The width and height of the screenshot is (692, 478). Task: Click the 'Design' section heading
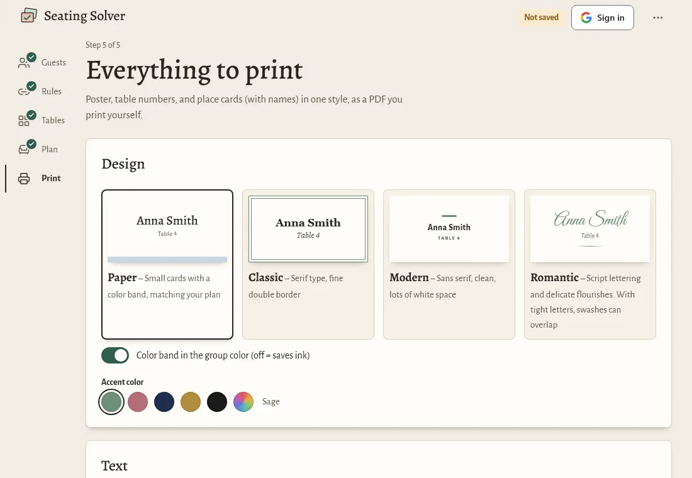pyautogui.click(x=123, y=164)
